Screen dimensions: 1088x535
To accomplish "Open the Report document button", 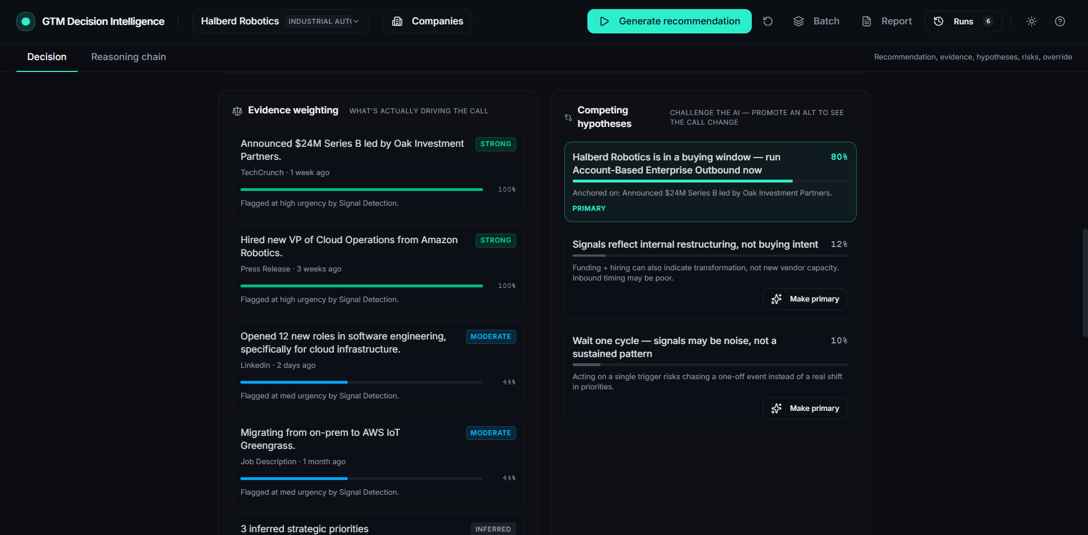I will 887,22.
